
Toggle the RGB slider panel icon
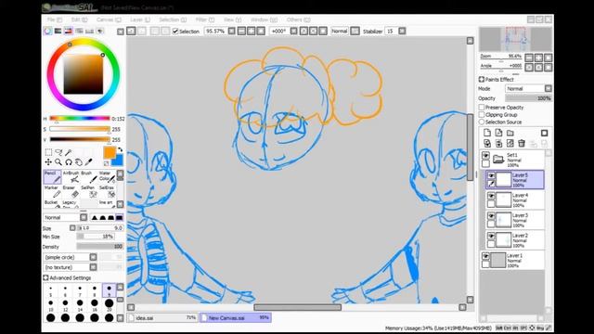coord(58,31)
